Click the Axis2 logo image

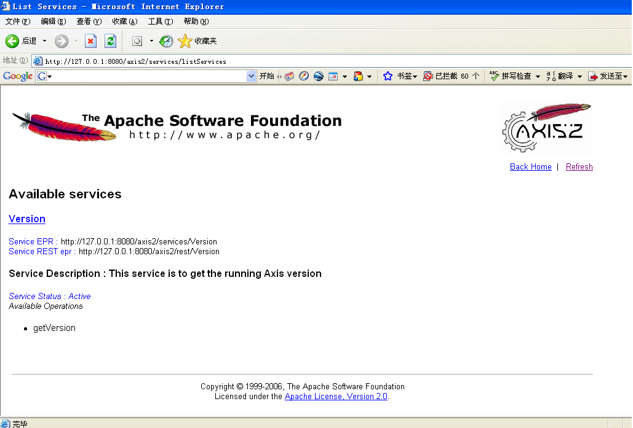(x=546, y=127)
